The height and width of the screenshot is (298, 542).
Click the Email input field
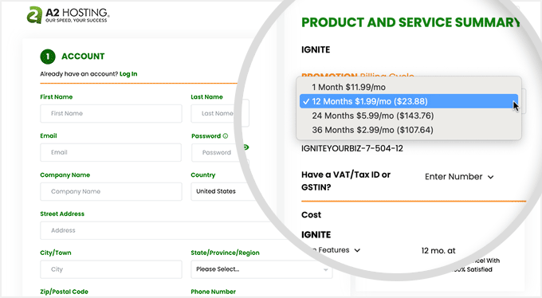pyautogui.click(x=111, y=152)
